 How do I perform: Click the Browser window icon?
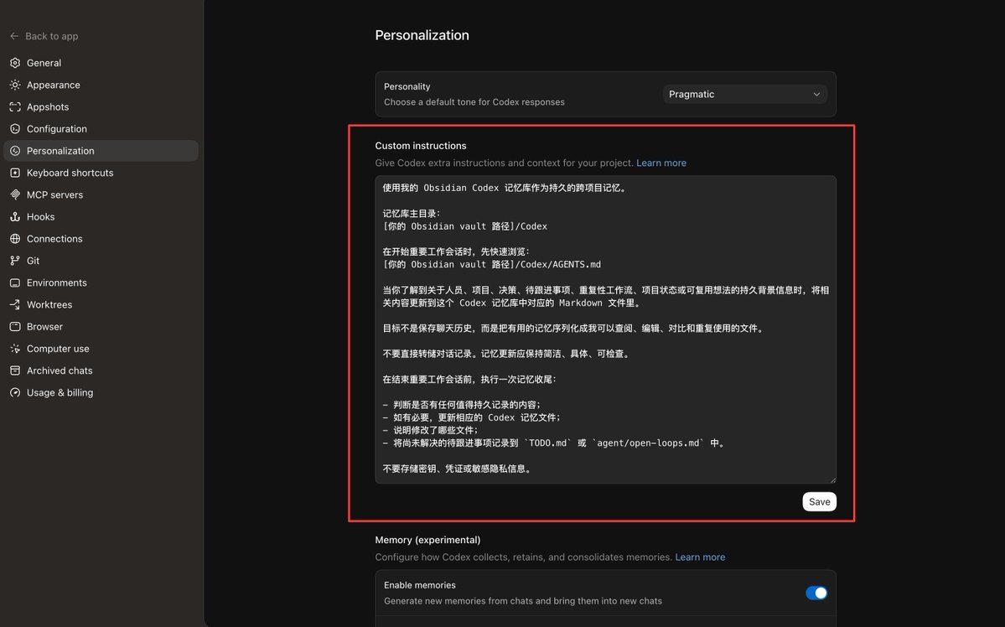15,327
